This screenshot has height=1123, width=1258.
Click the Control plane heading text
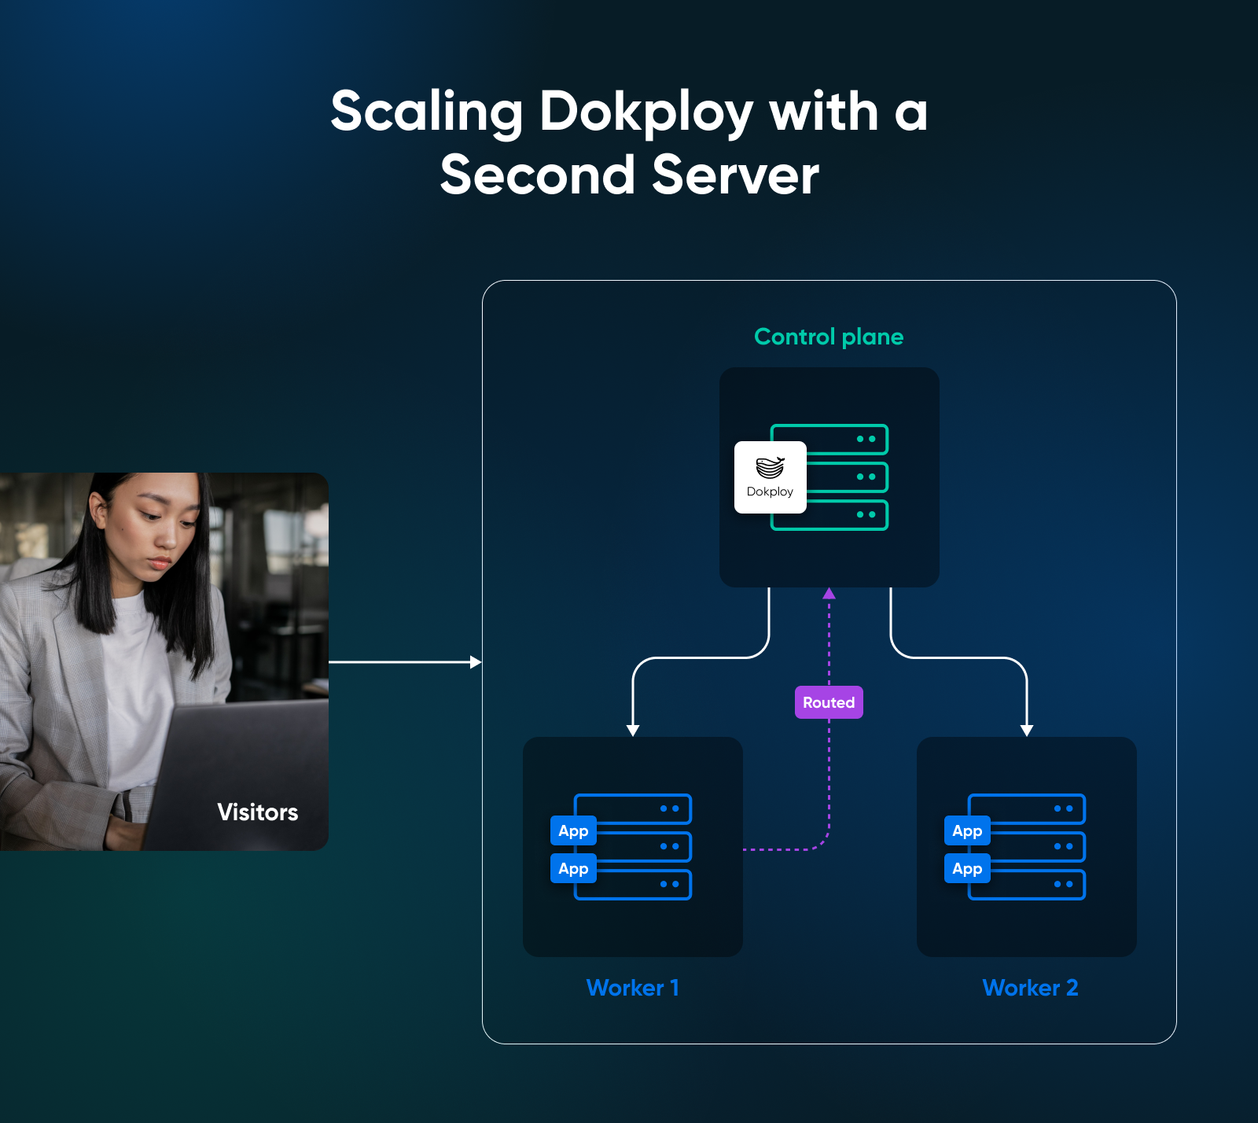829,337
